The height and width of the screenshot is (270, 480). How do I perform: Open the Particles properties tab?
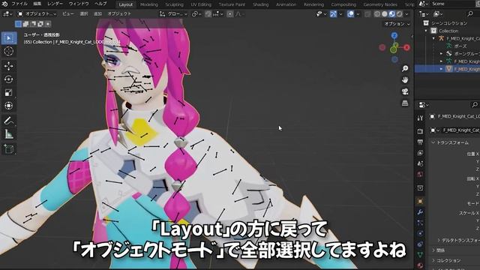420,223
